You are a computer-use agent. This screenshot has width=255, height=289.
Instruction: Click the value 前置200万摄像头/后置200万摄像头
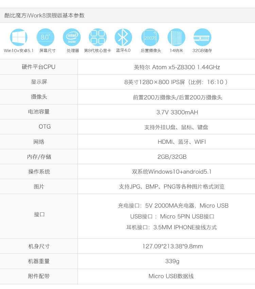click(177, 97)
